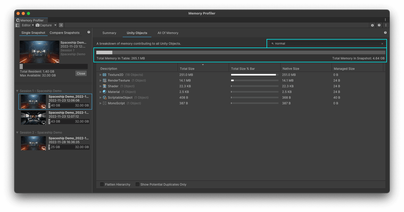Sort by the Managed Size column header
The image size is (404, 212).
pos(344,69)
